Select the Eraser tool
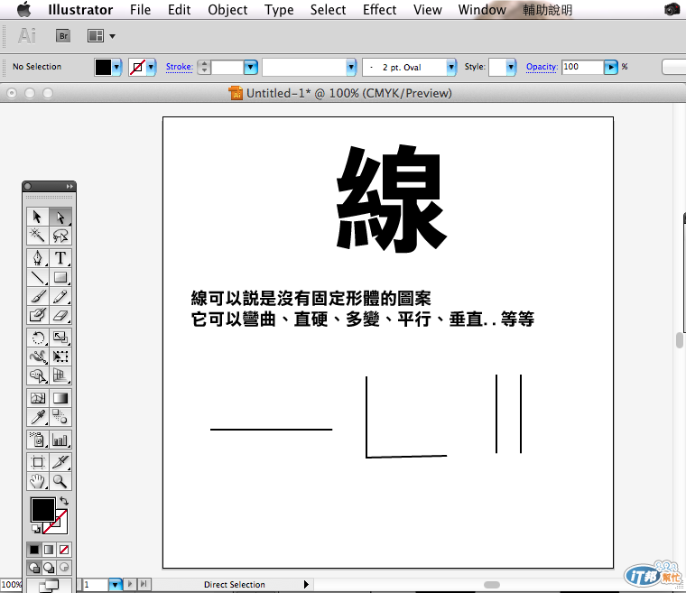 click(60, 315)
